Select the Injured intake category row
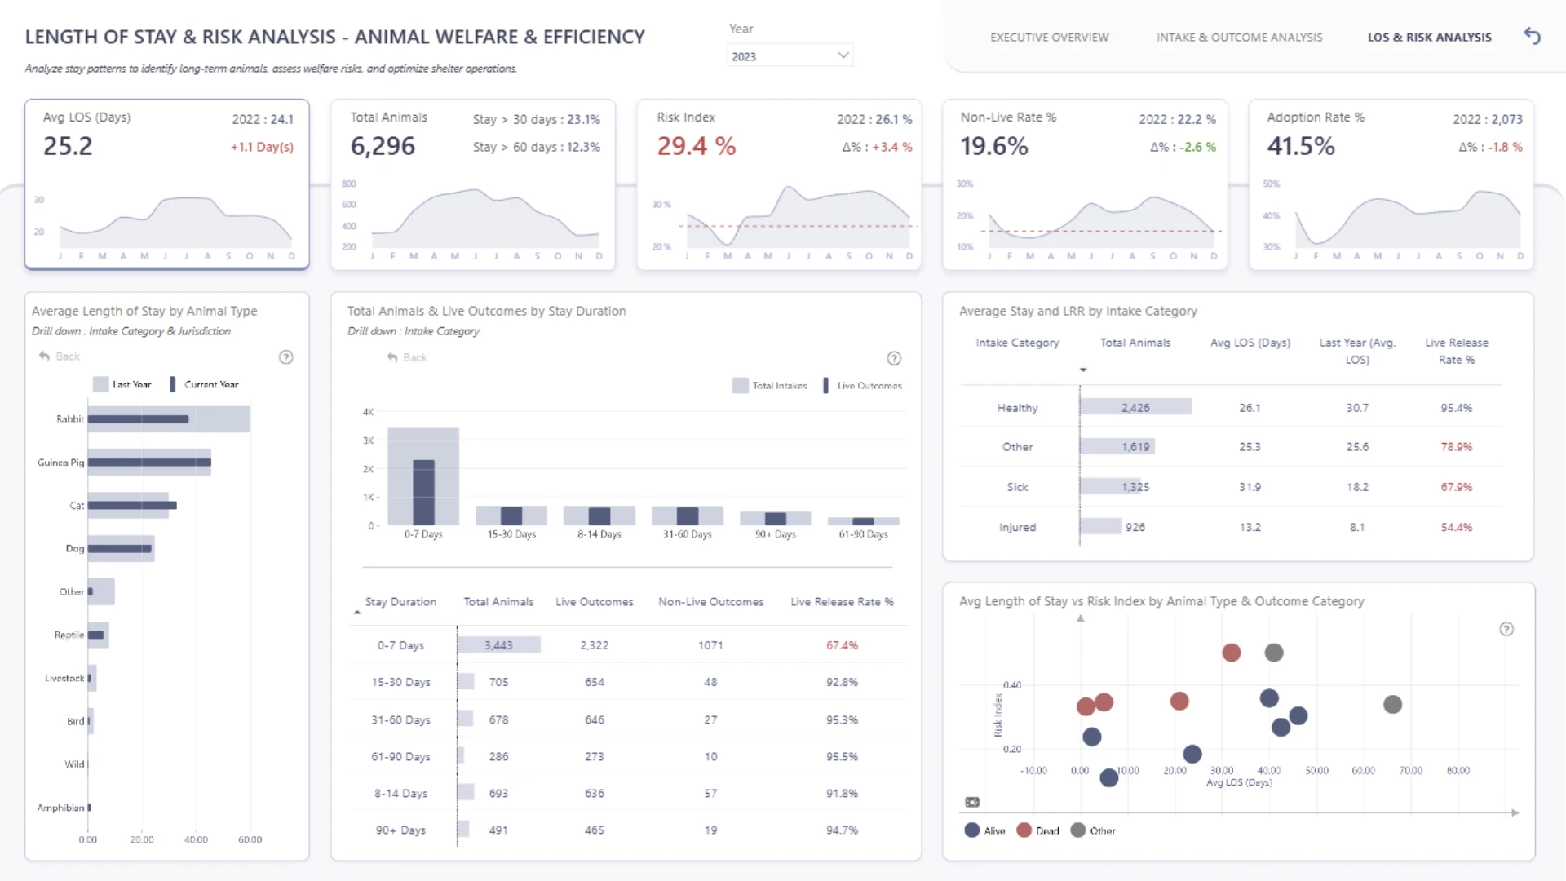1566x881 pixels. (1232, 527)
